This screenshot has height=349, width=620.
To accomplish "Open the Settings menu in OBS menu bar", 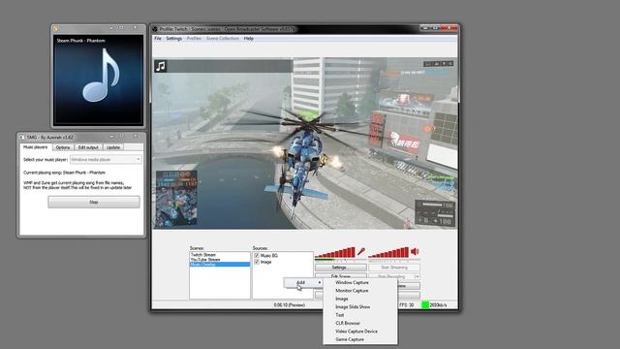I will pos(174,39).
